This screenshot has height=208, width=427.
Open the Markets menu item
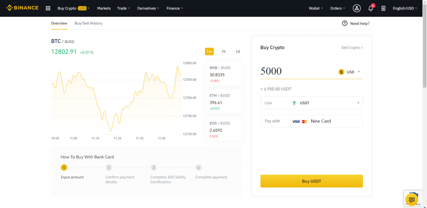click(104, 8)
